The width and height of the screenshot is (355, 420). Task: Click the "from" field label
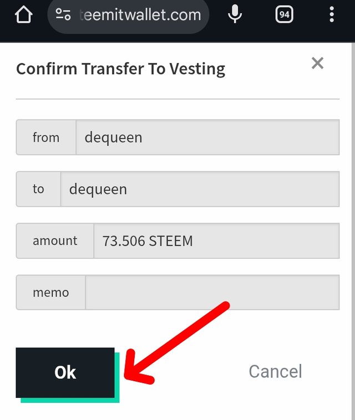tap(46, 137)
